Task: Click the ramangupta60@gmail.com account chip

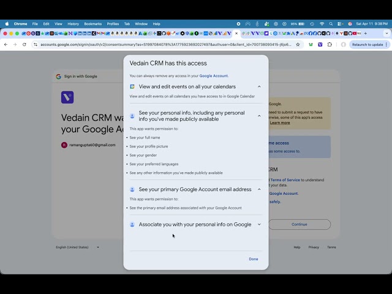Action: coord(88,145)
